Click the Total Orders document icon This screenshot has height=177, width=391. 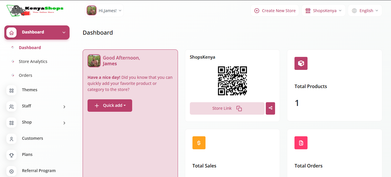click(x=301, y=143)
